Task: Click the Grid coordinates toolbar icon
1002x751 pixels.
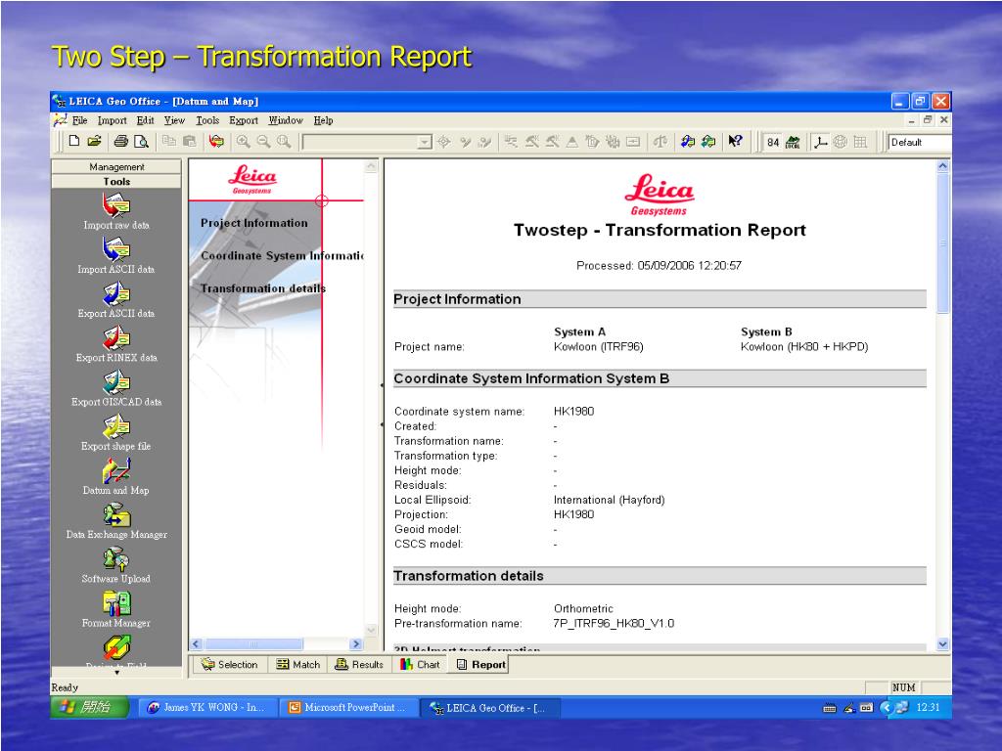Action: point(860,142)
